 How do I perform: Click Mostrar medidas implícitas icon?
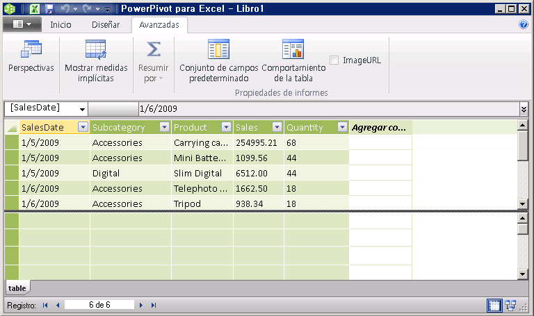96,50
